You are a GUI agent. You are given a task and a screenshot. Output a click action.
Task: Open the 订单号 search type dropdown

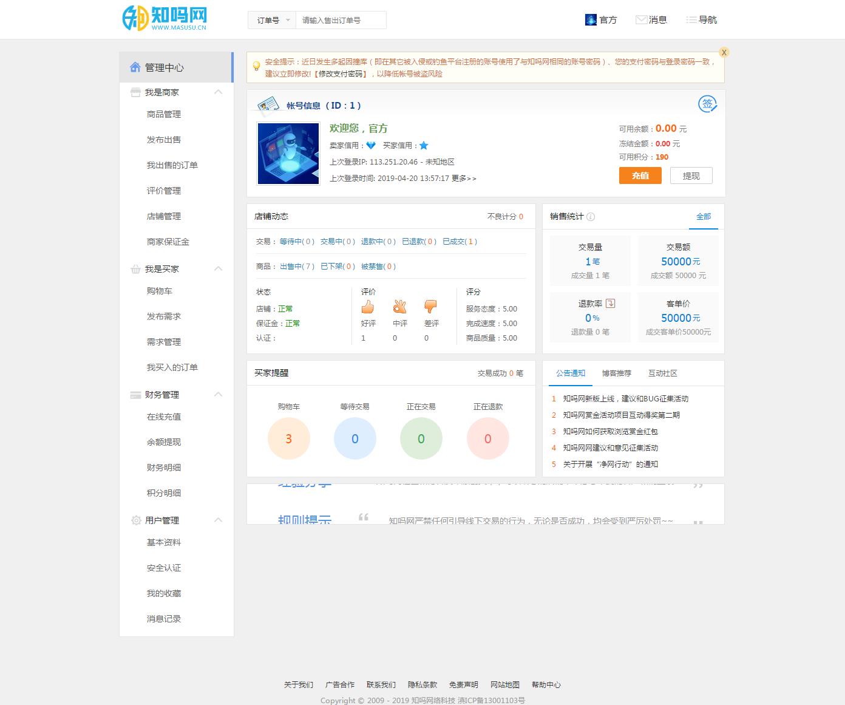(272, 21)
